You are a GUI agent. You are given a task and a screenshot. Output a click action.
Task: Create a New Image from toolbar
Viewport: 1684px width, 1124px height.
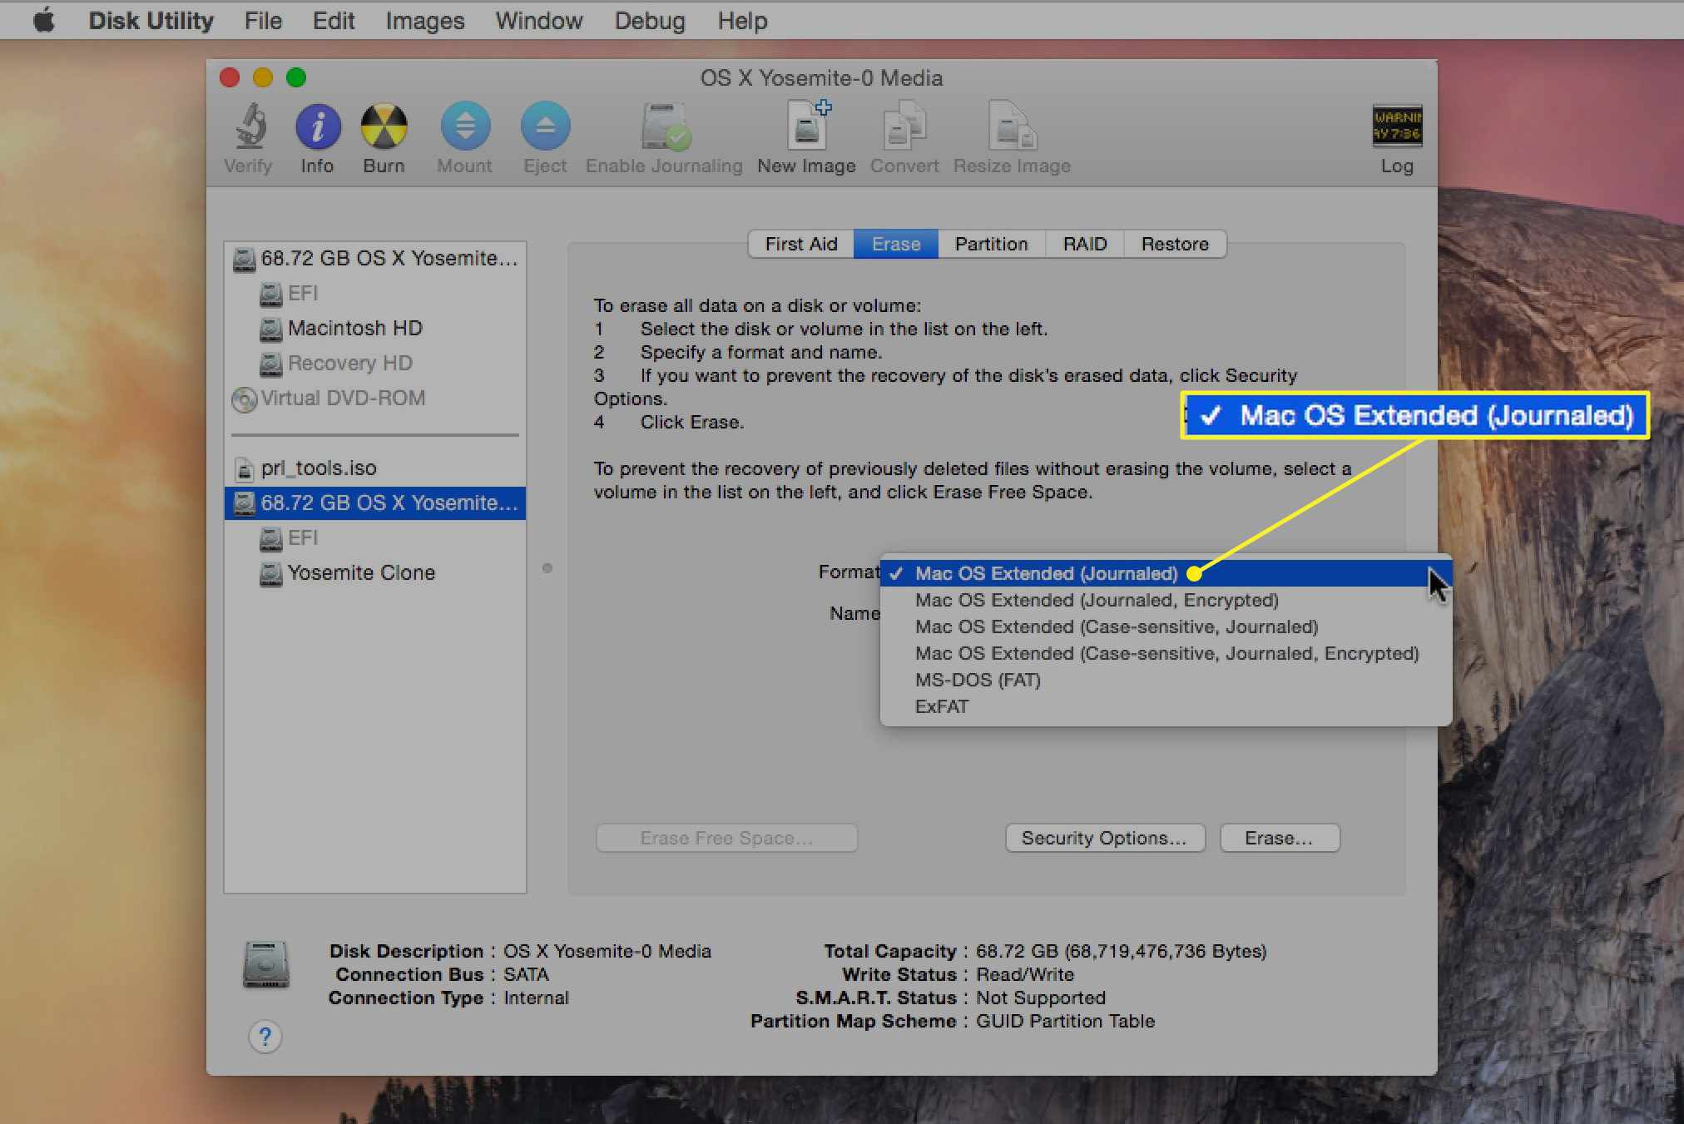click(x=807, y=124)
